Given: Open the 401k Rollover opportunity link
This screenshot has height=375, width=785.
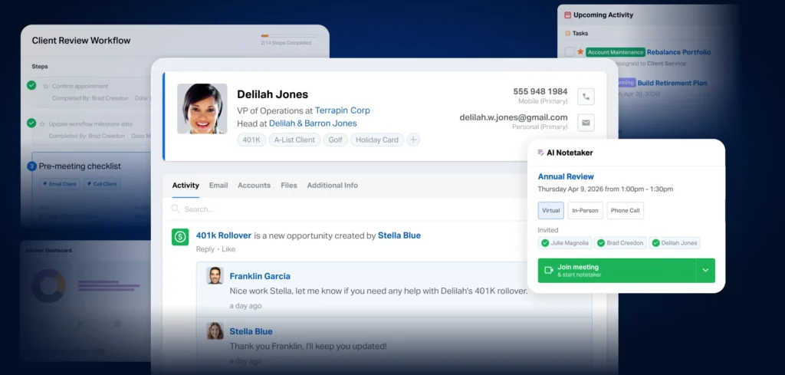Looking at the screenshot, I should pyautogui.click(x=224, y=235).
